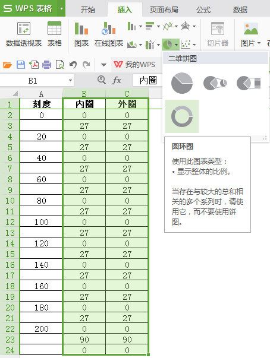Expand the bar chart dropdown arrow
Image resolution: width=270 pixels, height=358 pixels.
pyautogui.click(x=158, y=27)
